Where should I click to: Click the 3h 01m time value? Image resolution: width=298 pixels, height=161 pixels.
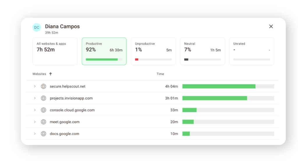171,98
